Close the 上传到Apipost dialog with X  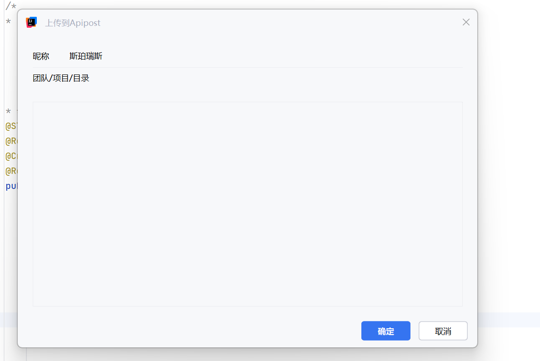(x=466, y=22)
